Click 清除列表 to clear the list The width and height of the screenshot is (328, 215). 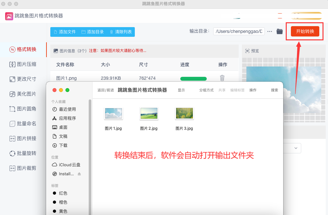point(121,32)
